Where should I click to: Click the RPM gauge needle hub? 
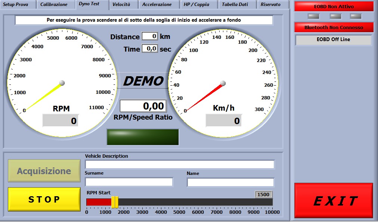click(x=62, y=83)
